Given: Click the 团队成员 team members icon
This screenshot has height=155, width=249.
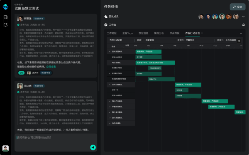Looking at the screenshot, I should tap(106, 17).
